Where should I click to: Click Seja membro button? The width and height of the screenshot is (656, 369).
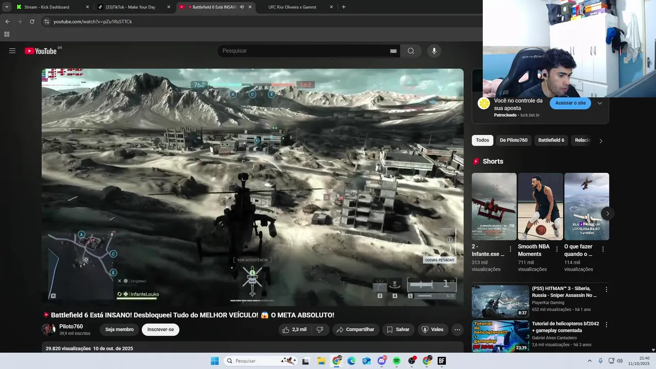pyautogui.click(x=119, y=330)
